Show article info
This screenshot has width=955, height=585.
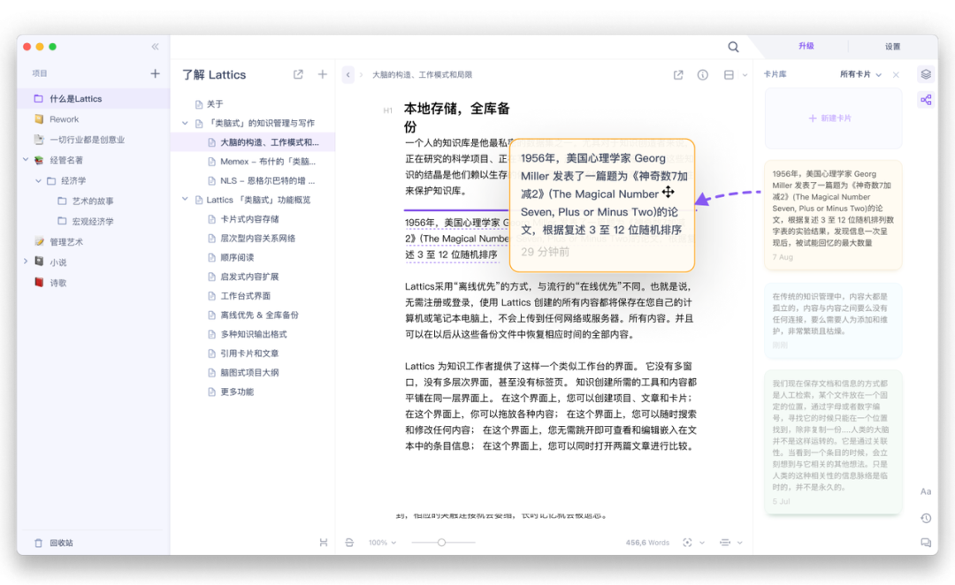pos(703,75)
